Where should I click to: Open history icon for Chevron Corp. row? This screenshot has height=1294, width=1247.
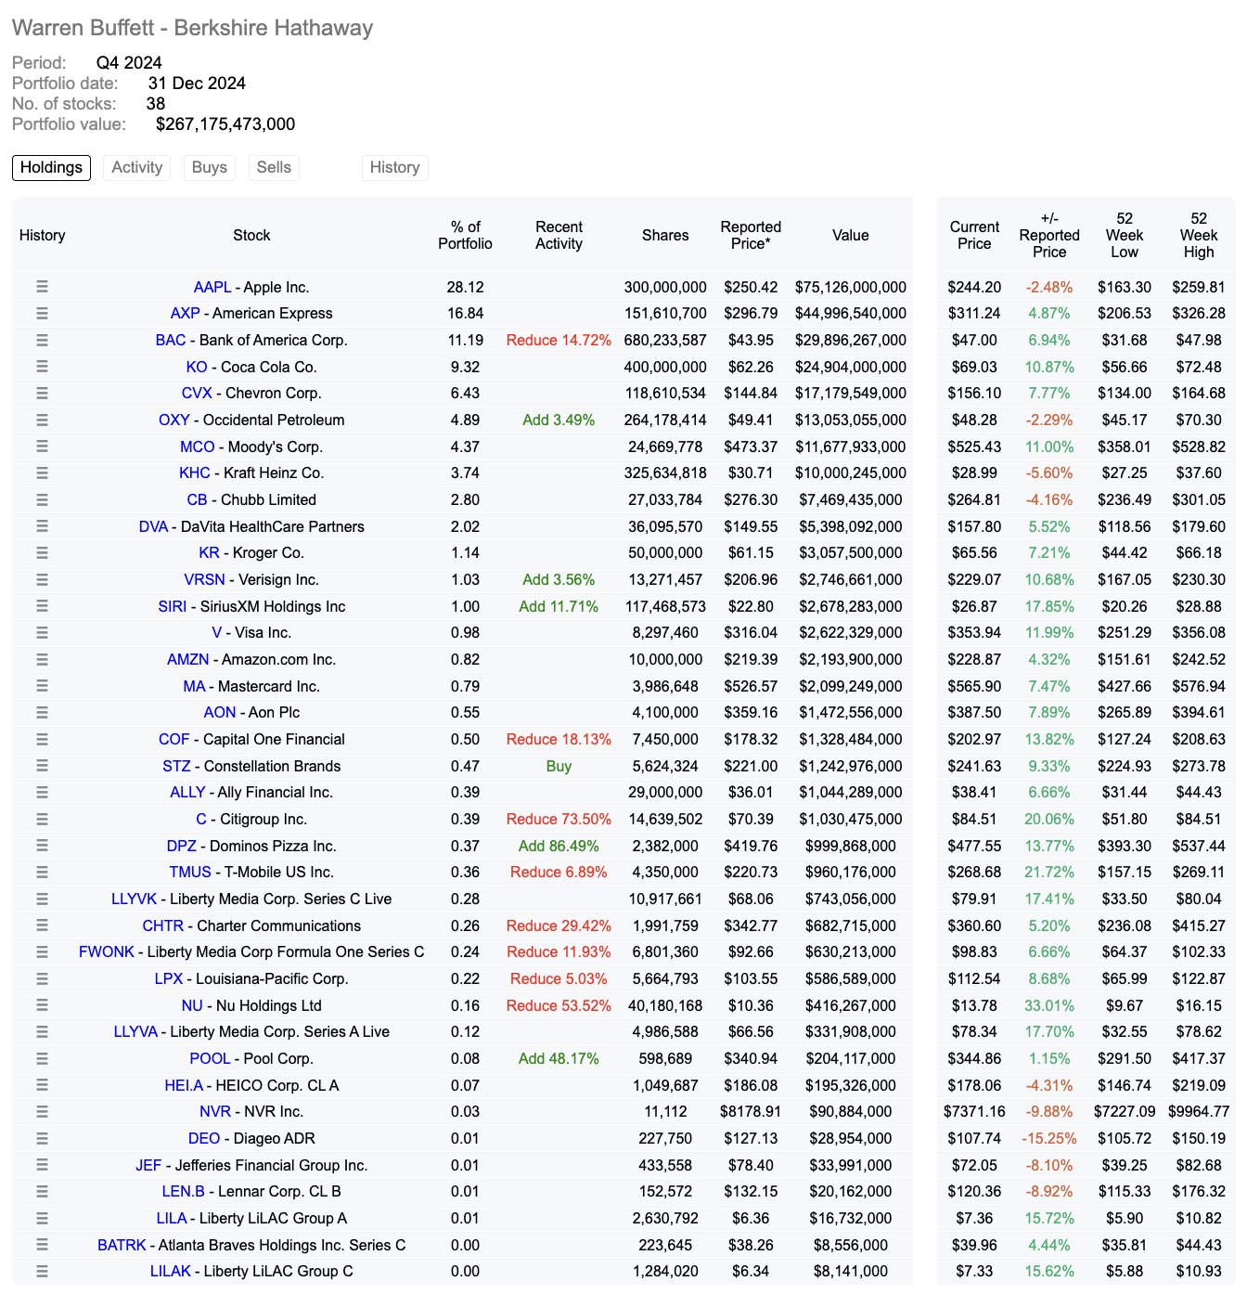[42, 394]
